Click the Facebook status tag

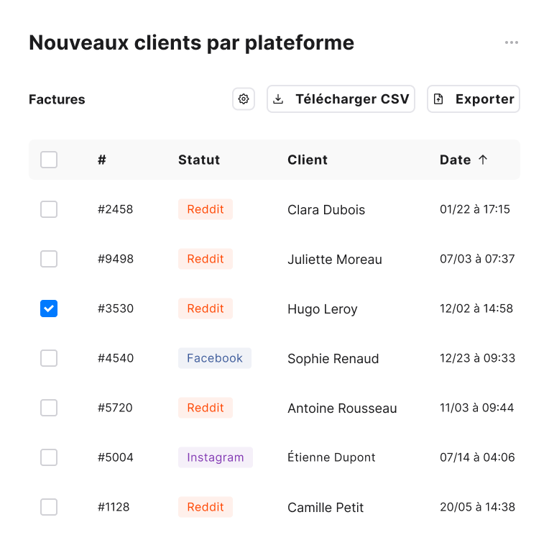(215, 358)
